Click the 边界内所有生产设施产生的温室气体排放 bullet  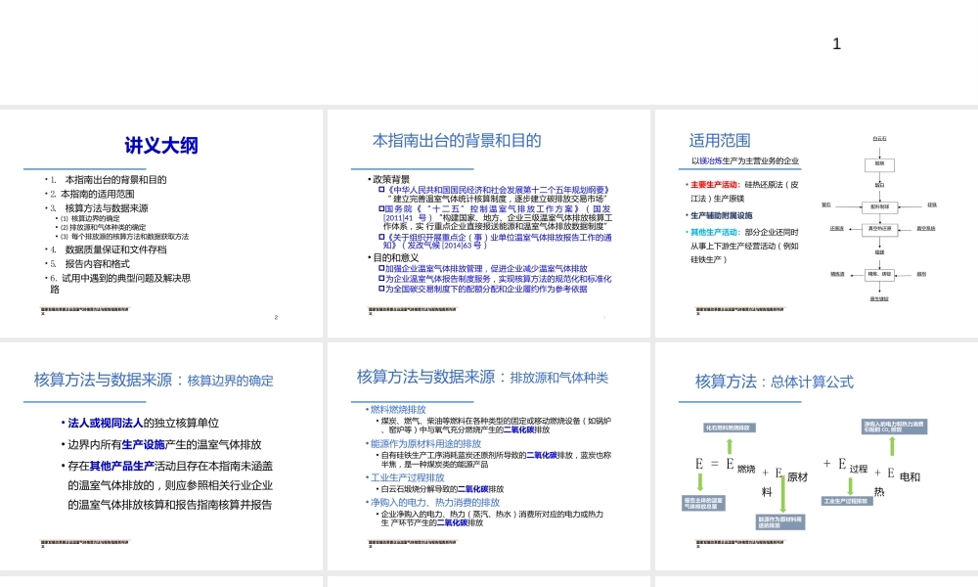(x=164, y=445)
